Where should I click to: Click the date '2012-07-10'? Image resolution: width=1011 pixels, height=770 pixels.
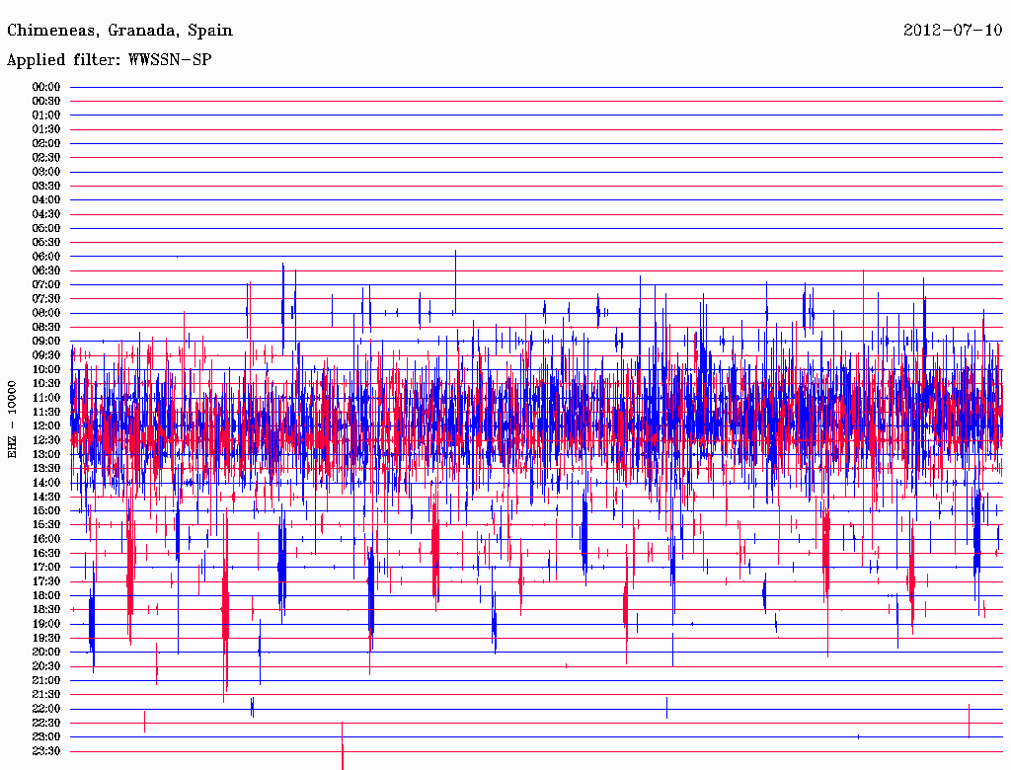(x=953, y=30)
